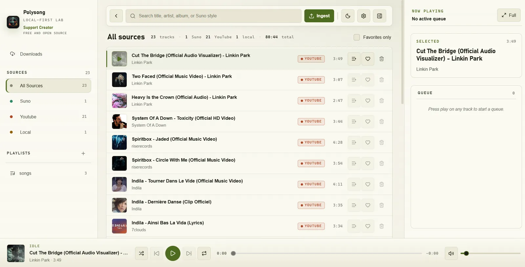This screenshot has height=267, width=525.
Task: Click the YOUTUBE badge on Toxicity row
Action: click(311, 121)
